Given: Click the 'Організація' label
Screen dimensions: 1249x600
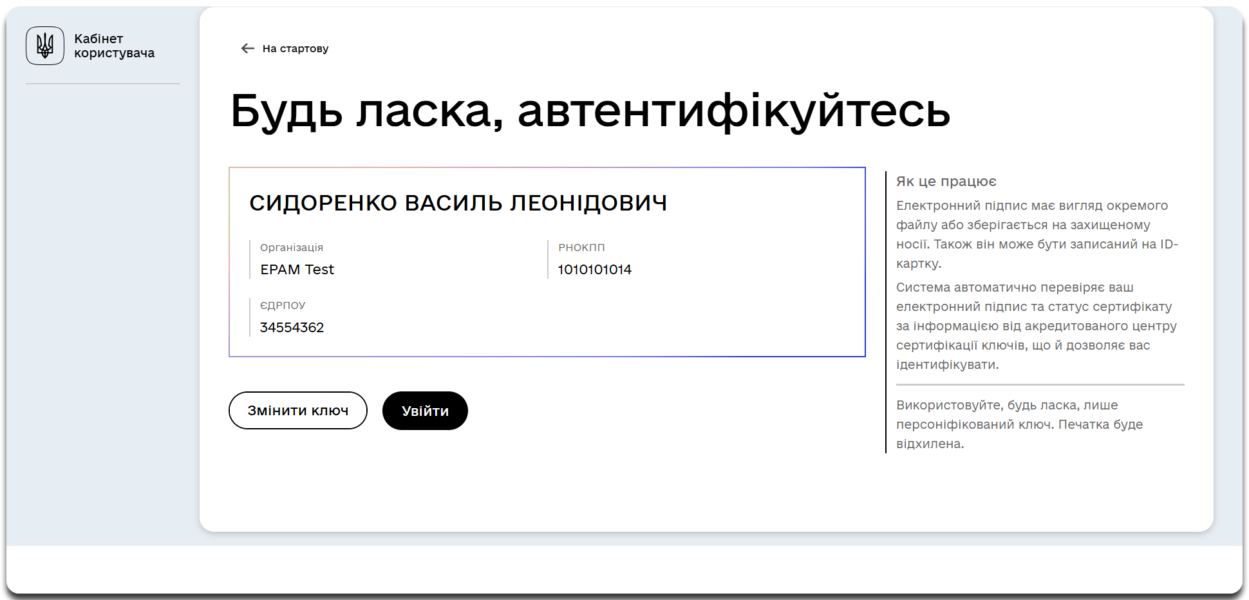Looking at the screenshot, I should click(292, 247).
